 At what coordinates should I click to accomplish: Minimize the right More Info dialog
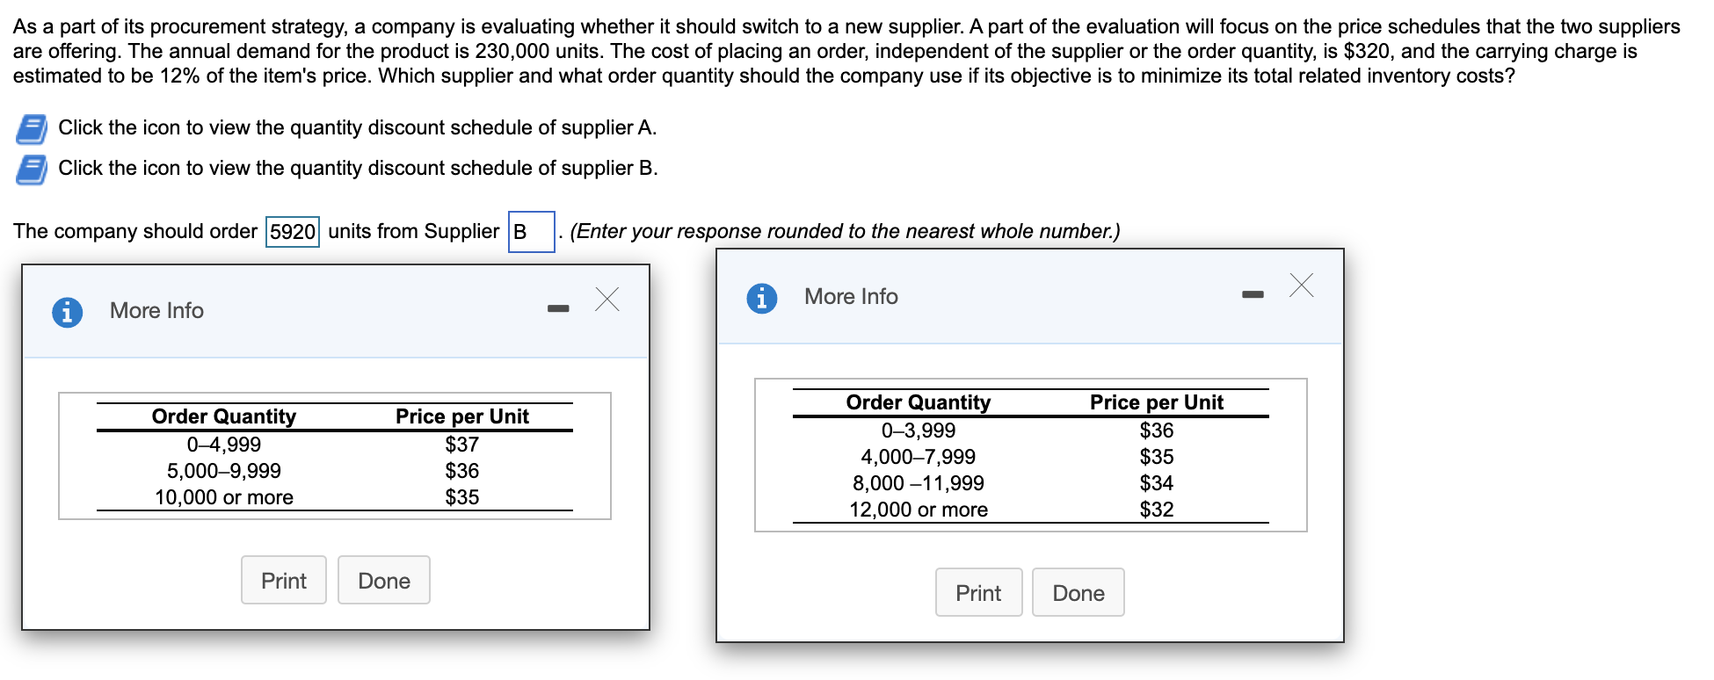[1253, 294]
